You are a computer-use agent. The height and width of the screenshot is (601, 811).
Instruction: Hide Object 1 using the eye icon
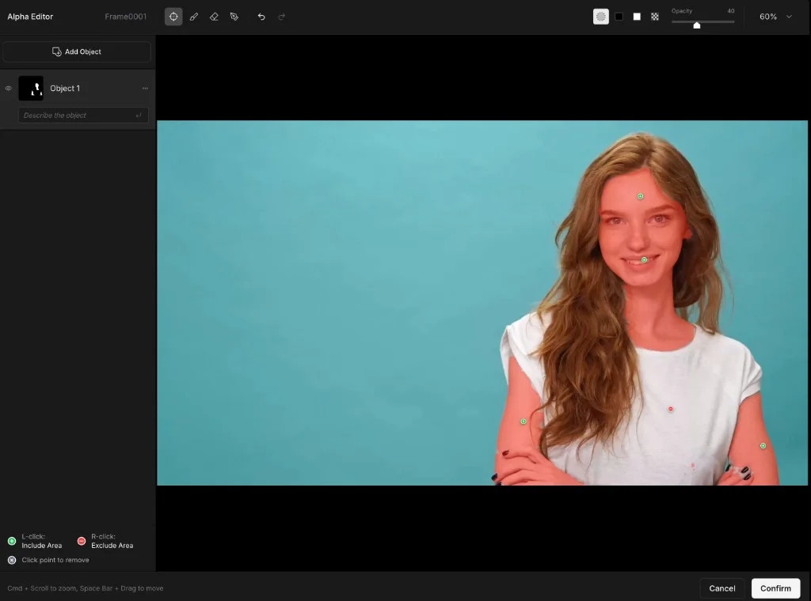point(9,89)
